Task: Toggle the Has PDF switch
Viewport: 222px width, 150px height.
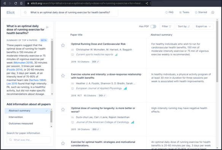Action: (153, 27)
